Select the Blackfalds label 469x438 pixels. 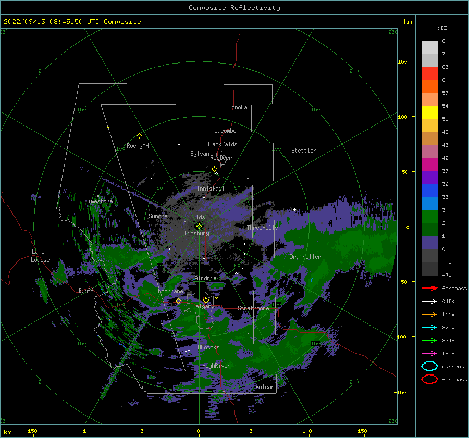221,144
